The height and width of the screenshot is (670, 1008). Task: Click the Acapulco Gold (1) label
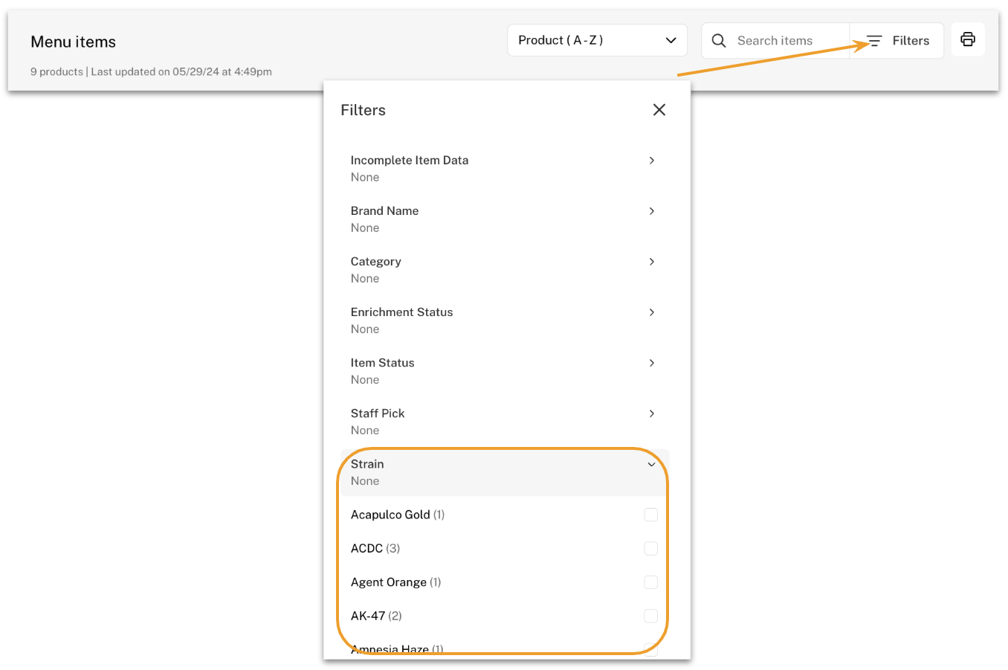pyautogui.click(x=398, y=515)
